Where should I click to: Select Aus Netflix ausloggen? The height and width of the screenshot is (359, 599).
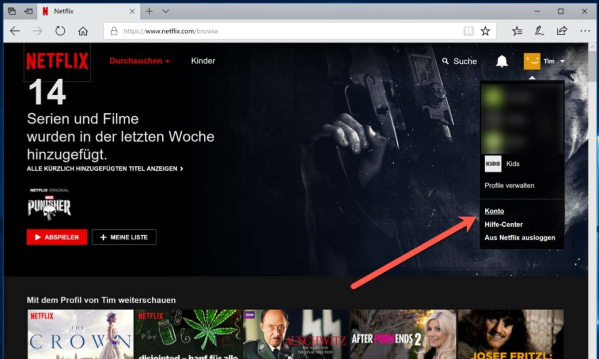(520, 238)
